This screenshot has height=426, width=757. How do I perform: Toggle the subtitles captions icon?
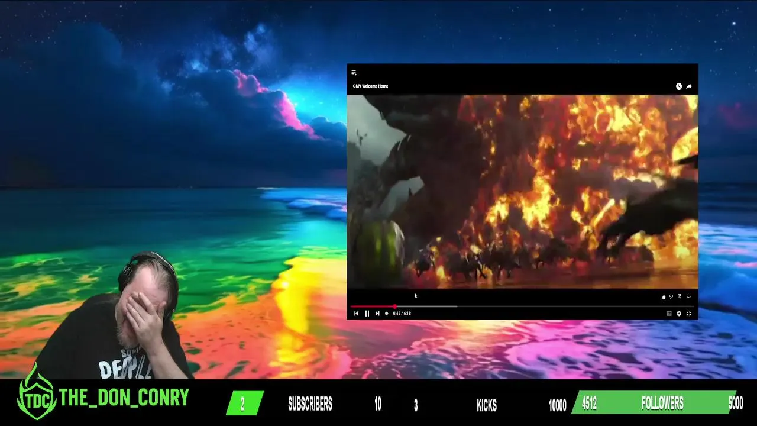click(669, 314)
